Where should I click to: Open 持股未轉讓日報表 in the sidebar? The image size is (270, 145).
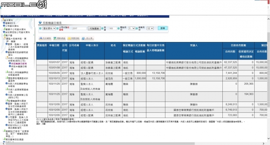(19, 67)
